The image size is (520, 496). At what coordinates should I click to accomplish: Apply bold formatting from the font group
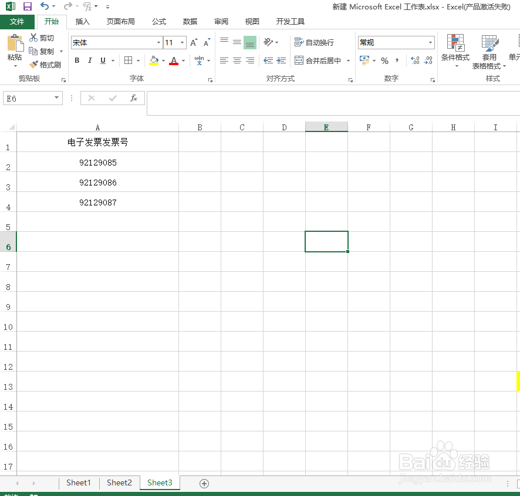[x=76, y=60]
